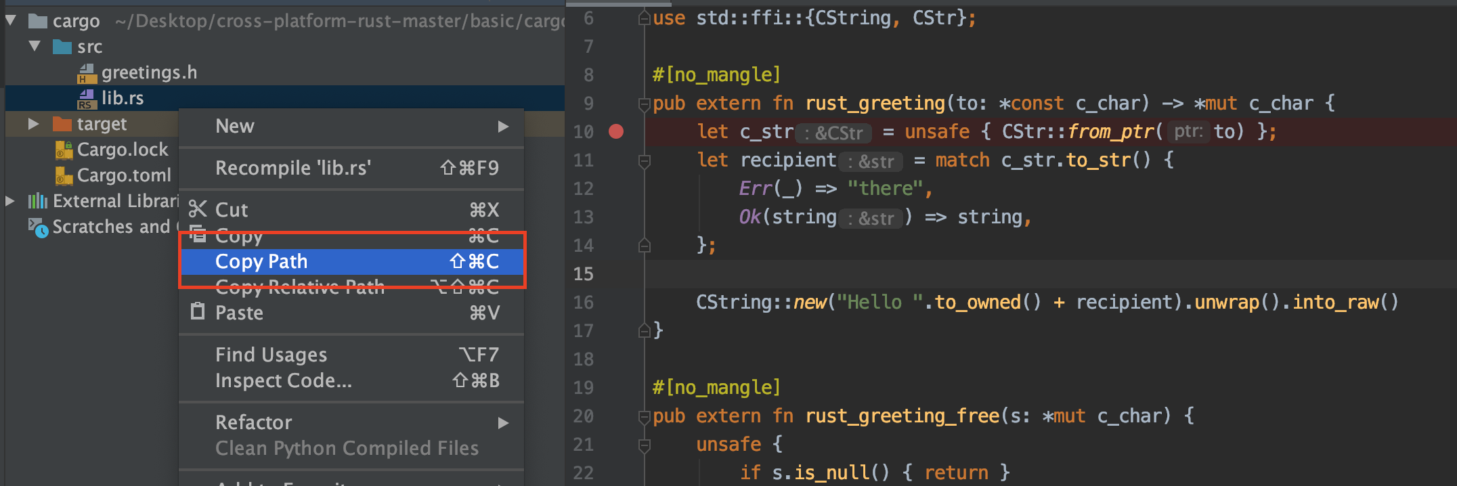The height and width of the screenshot is (486, 1457).
Task: Click the project path text beside cargo
Action: pos(339,21)
